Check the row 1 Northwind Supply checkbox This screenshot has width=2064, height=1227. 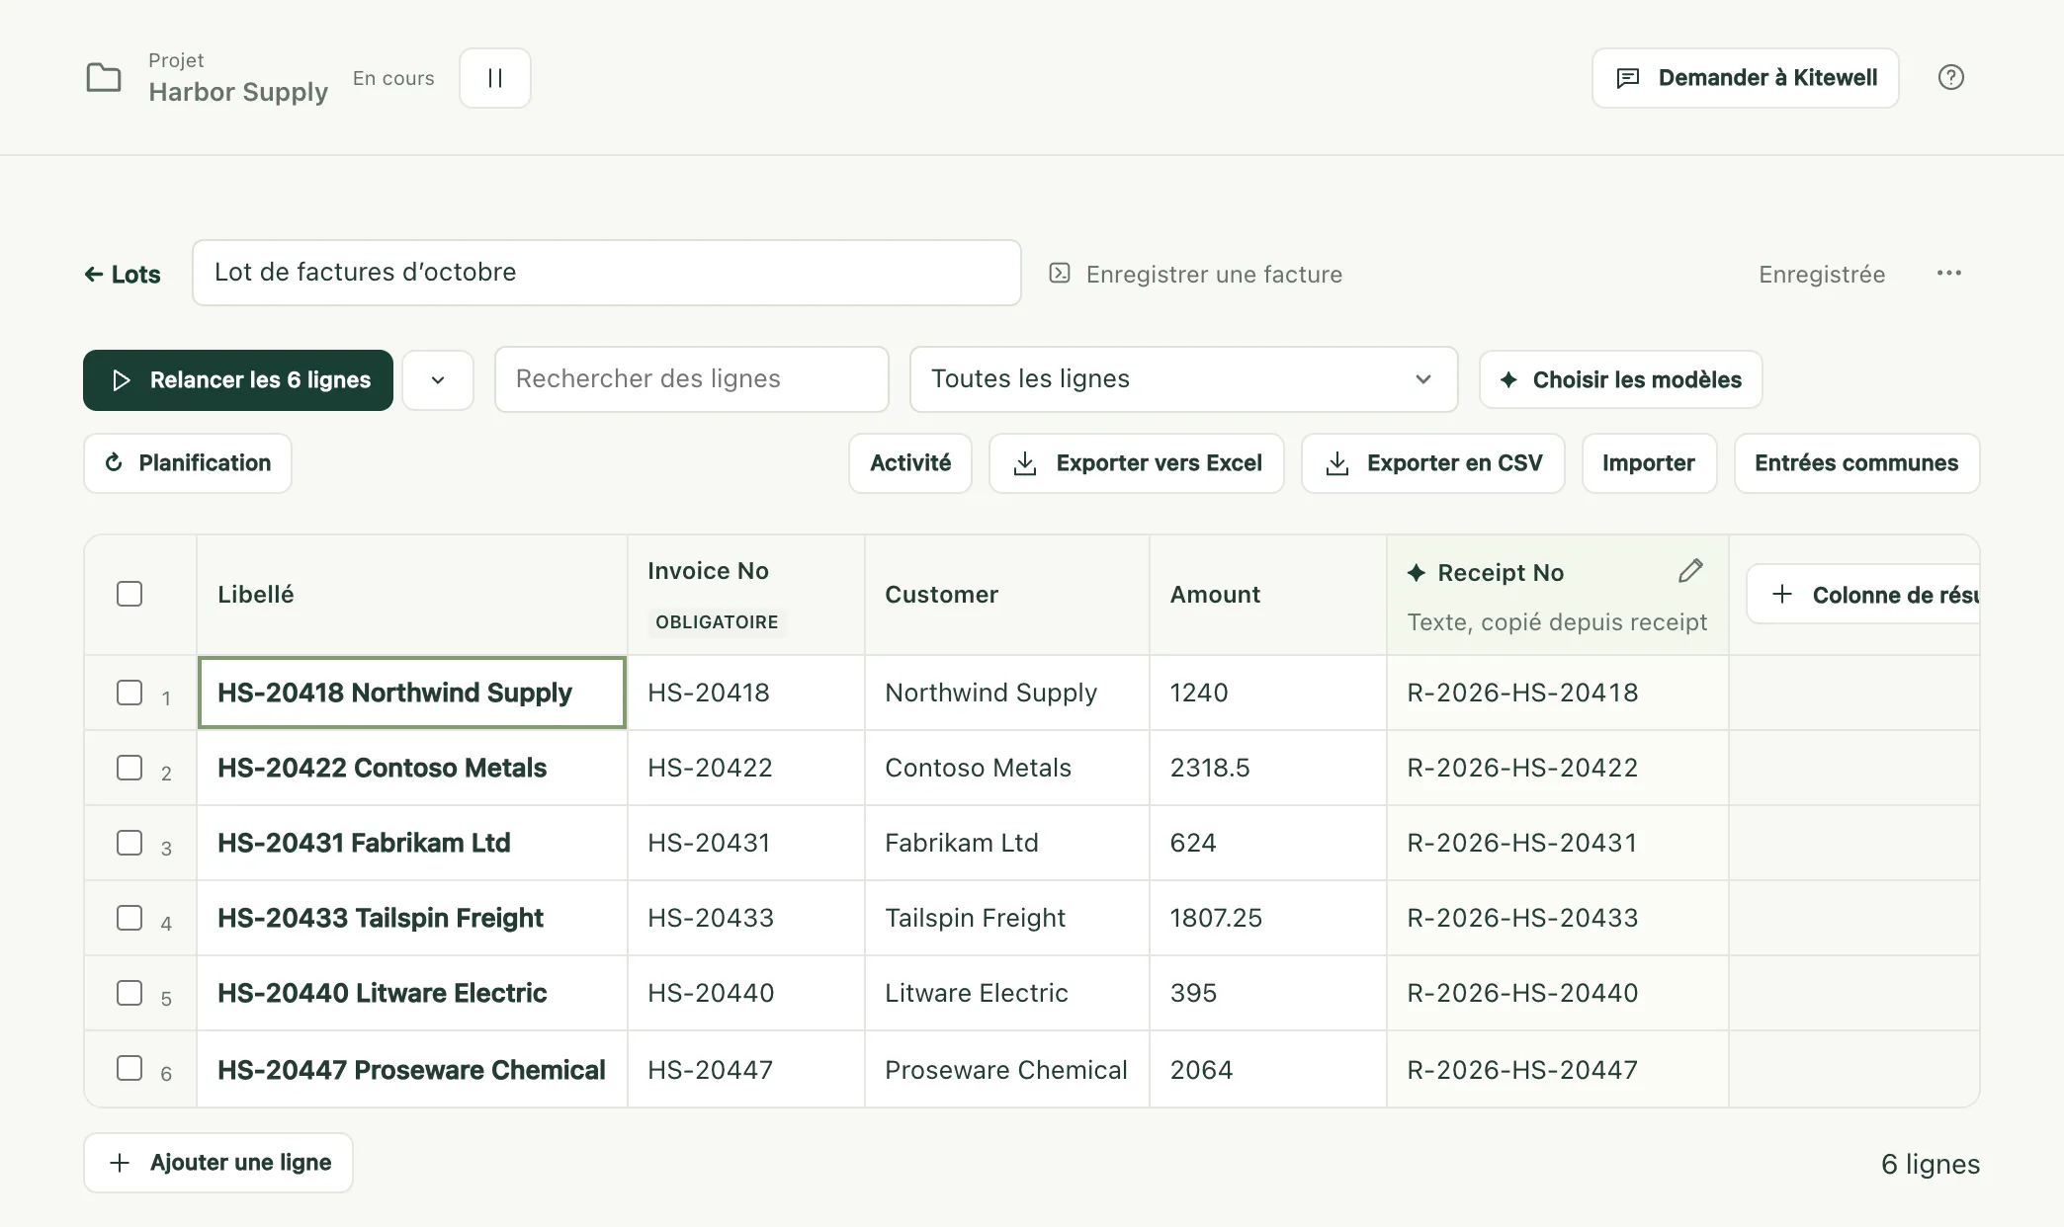(x=129, y=693)
